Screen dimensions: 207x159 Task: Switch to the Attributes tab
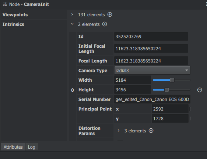[x=13, y=147]
